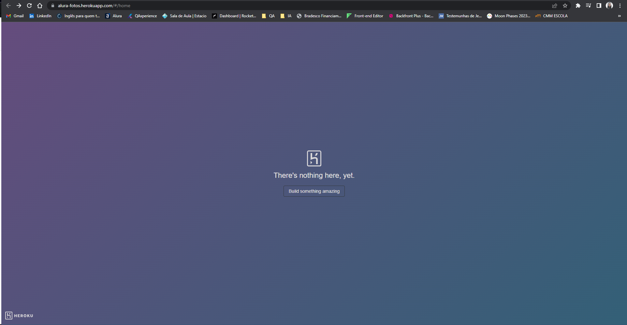
Task: Click the Build something amazing button
Action: (x=314, y=191)
